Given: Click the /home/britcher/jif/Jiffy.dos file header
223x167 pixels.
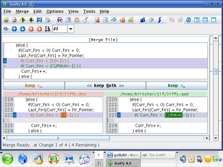Looking at the screenshot, I should [x=54, y=94].
